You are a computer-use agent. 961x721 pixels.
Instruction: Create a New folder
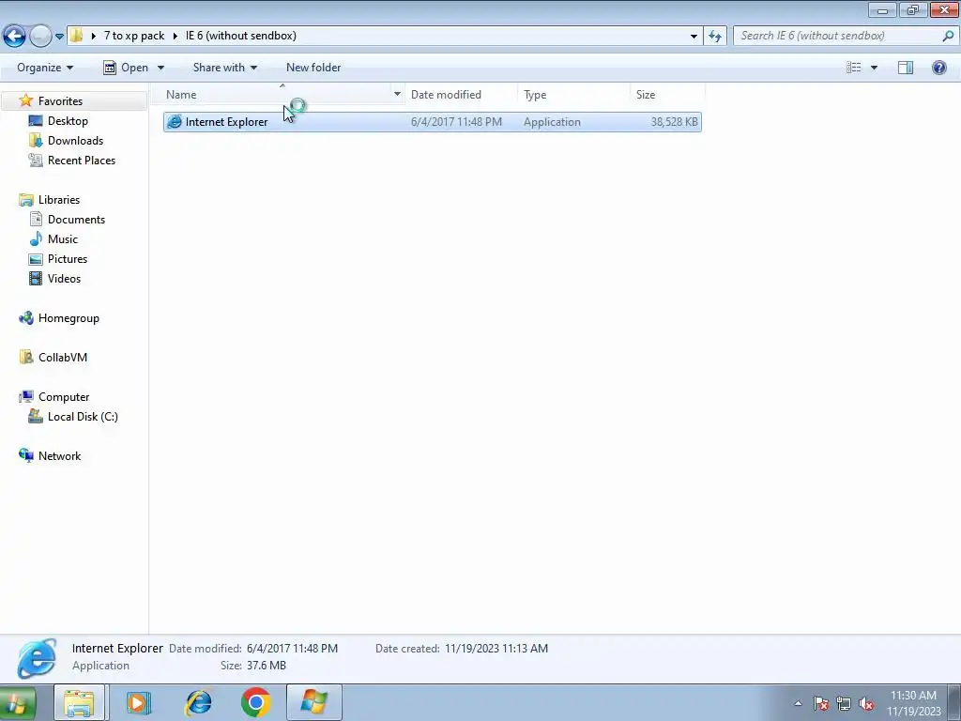[x=313, y=68]
